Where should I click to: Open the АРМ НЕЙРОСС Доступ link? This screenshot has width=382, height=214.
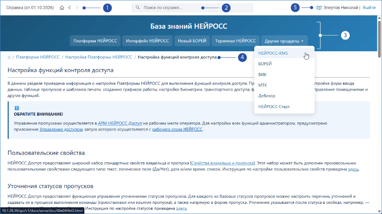[x=120, y=123]
